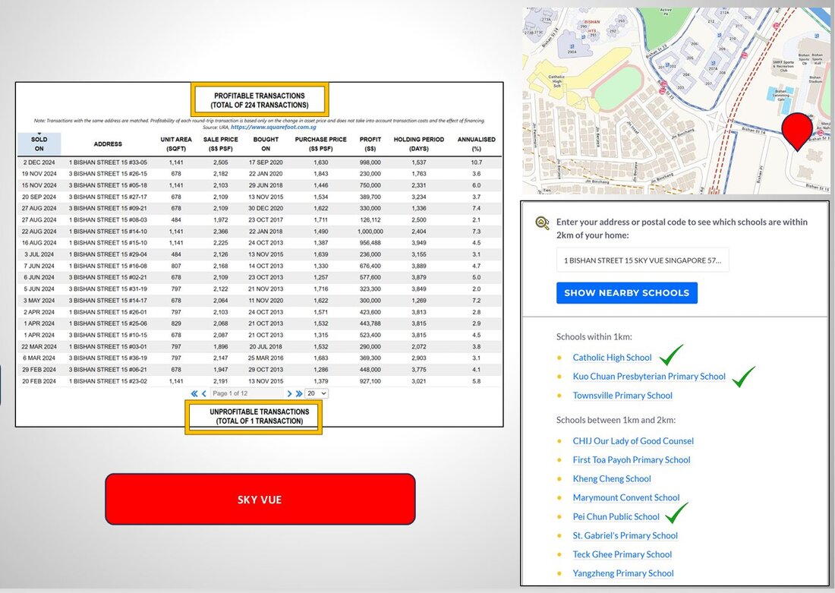835x593 pixels.
Task: Click PROFIT (S$) column header
Action: [x=370, y=144]
